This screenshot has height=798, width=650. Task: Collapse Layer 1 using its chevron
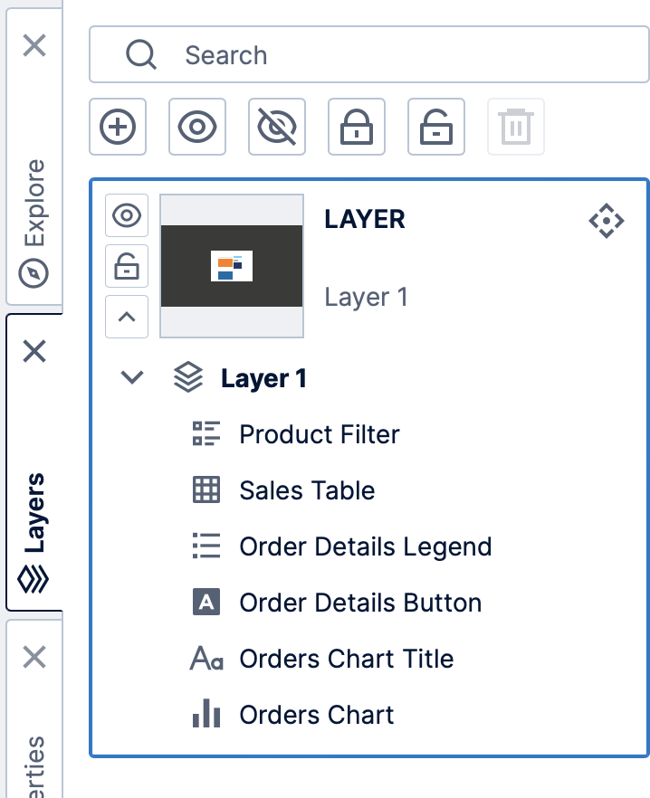coord(129,378)
